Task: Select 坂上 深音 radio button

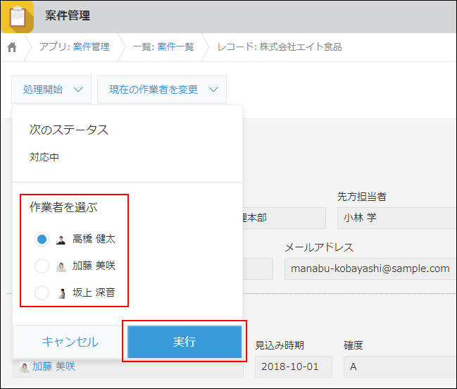Action: tap(42, 292)
